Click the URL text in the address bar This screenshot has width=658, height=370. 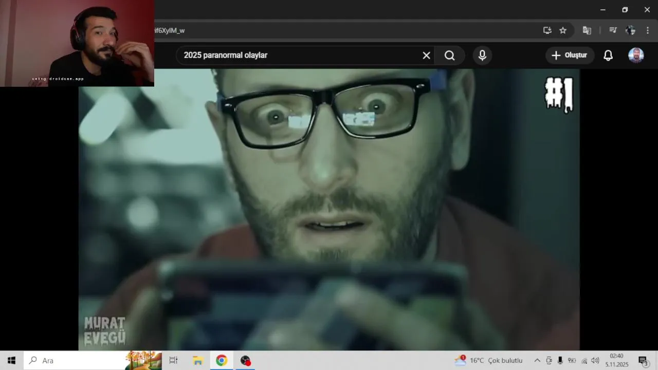pyautogui.click(x=169, y=30)
